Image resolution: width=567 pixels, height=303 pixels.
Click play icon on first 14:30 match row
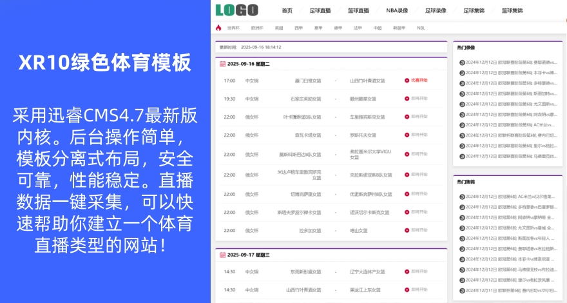tap(407, 271)
